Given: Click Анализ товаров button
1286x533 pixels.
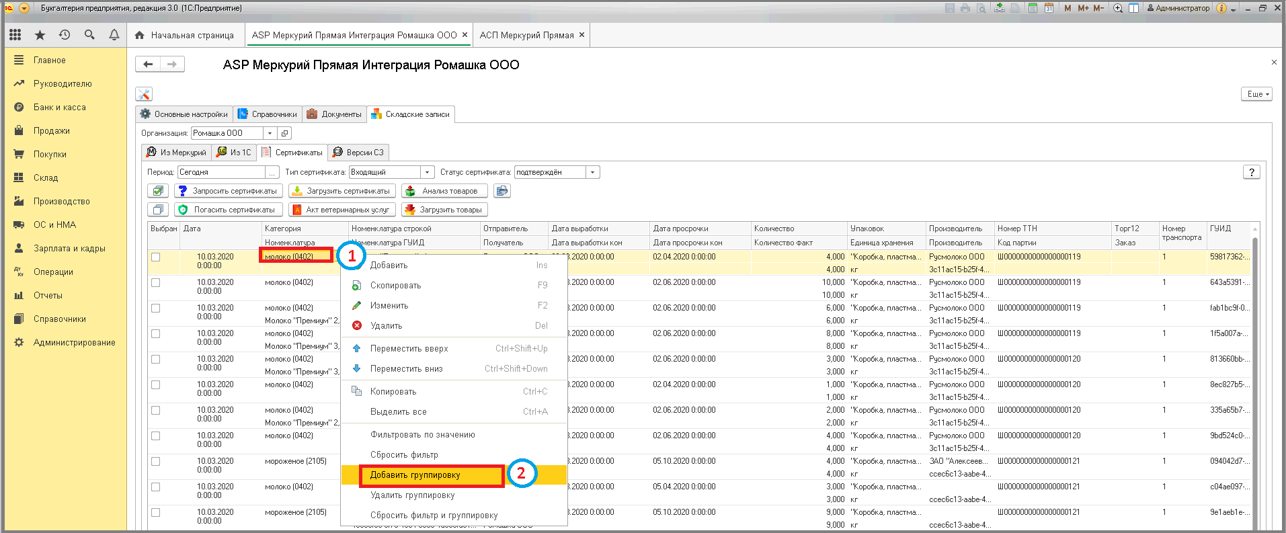Looking at the screenshot, I should (x=444, y=191).
